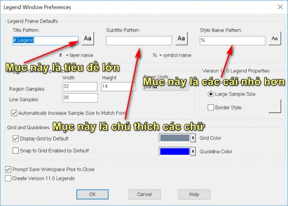This screenshot has width=288, height=206.
Task: Click the Border Style picker button
Action: click(274, 106)
